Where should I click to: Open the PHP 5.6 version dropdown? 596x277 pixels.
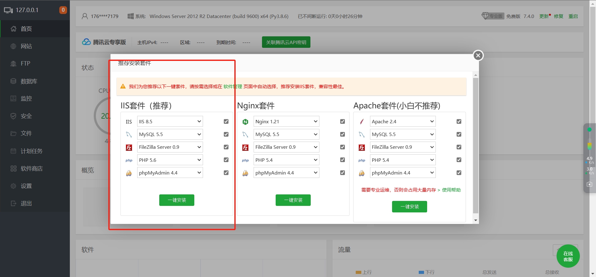pos(170,160)
